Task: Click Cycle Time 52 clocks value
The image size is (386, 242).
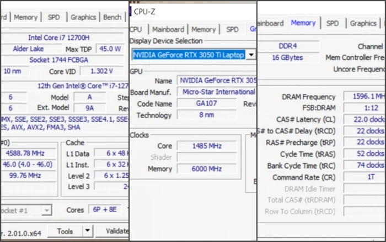Action: click(x=364, y=154)
